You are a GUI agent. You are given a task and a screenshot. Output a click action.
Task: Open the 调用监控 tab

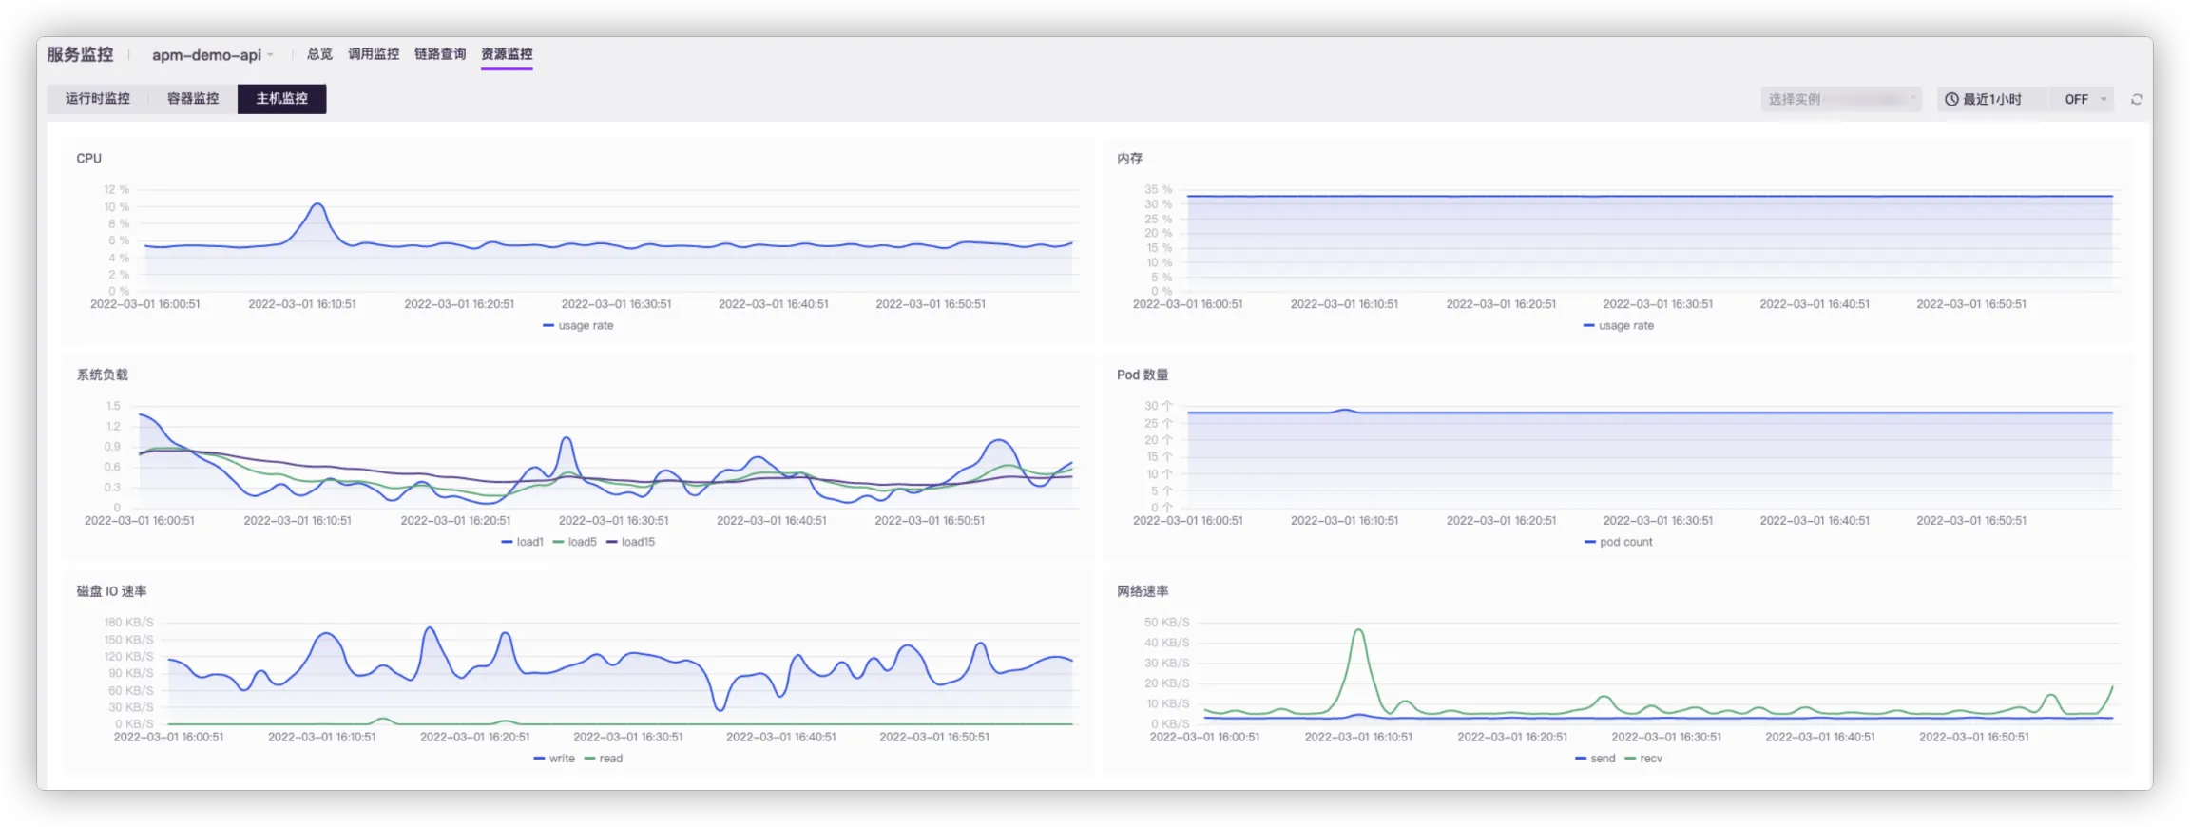(x=374, y=54)
